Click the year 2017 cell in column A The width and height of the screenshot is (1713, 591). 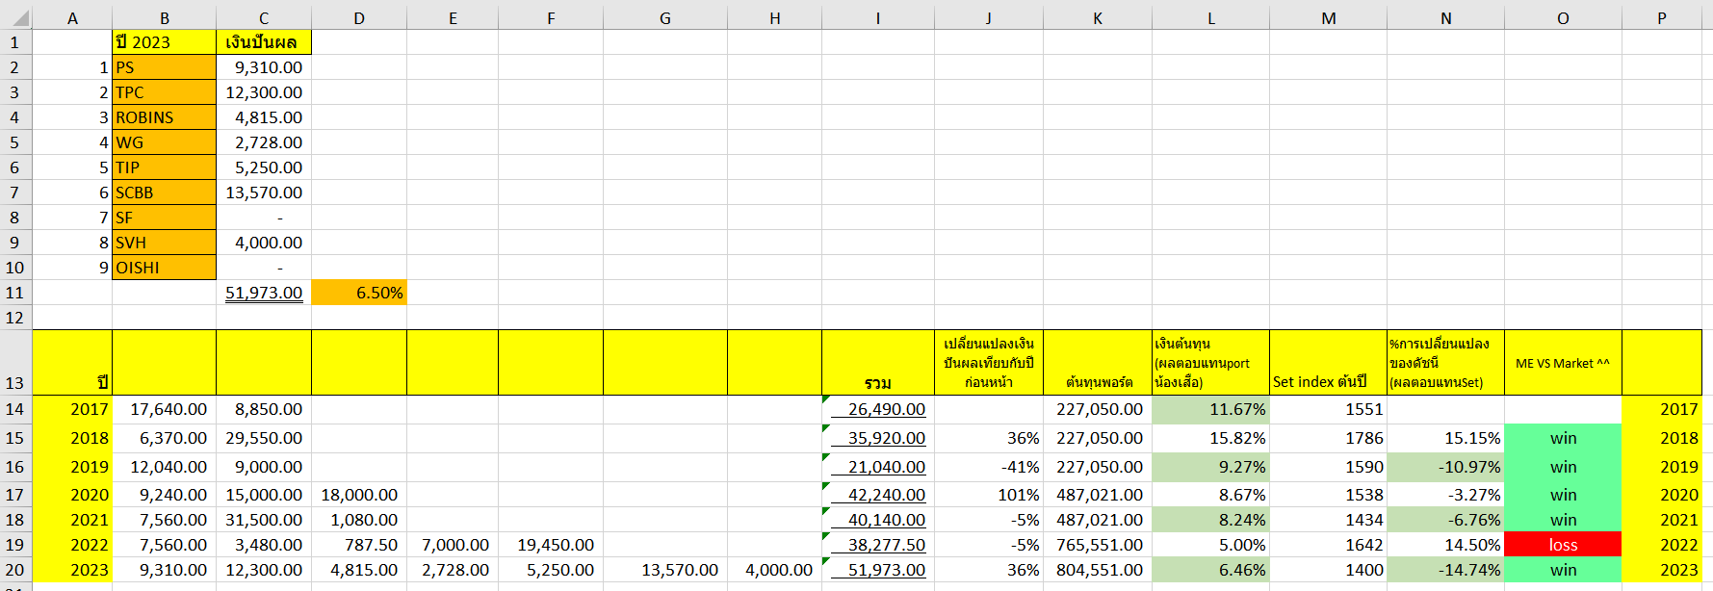(x=72, y=409)
